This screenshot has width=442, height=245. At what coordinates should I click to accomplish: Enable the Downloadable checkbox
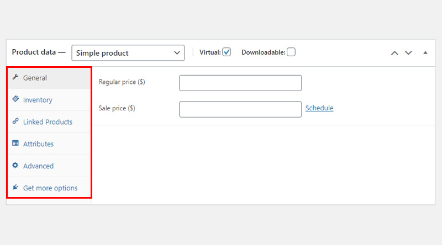coord(291,52)
